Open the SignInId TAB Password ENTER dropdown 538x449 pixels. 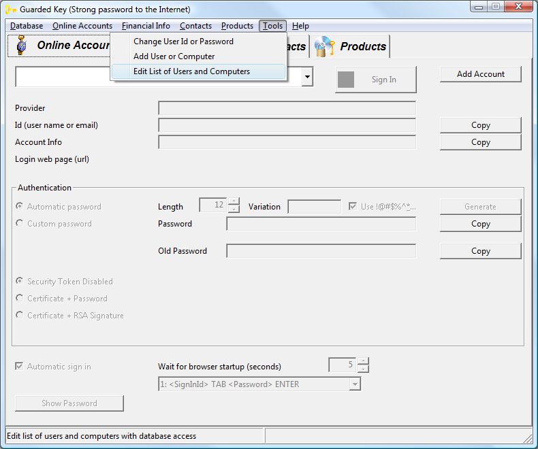pyautogui.click(x=355, y=384)
